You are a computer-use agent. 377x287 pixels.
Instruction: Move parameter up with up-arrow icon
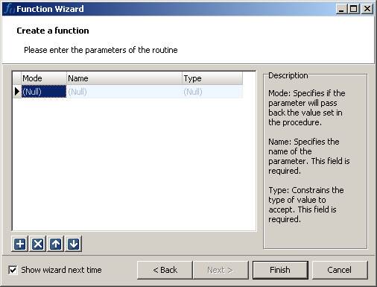click(56, 244)
